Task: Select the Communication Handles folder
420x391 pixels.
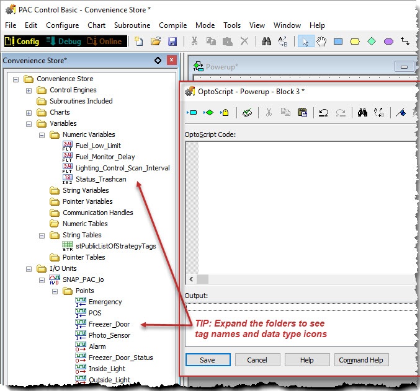Action: point(98,213)
